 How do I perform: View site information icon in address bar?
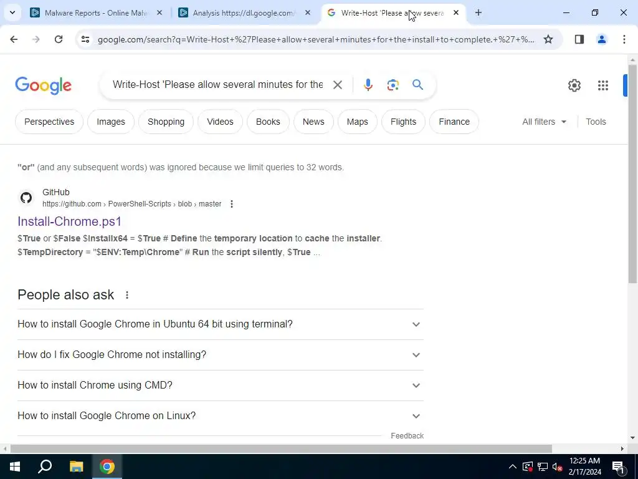coord(85,39)
